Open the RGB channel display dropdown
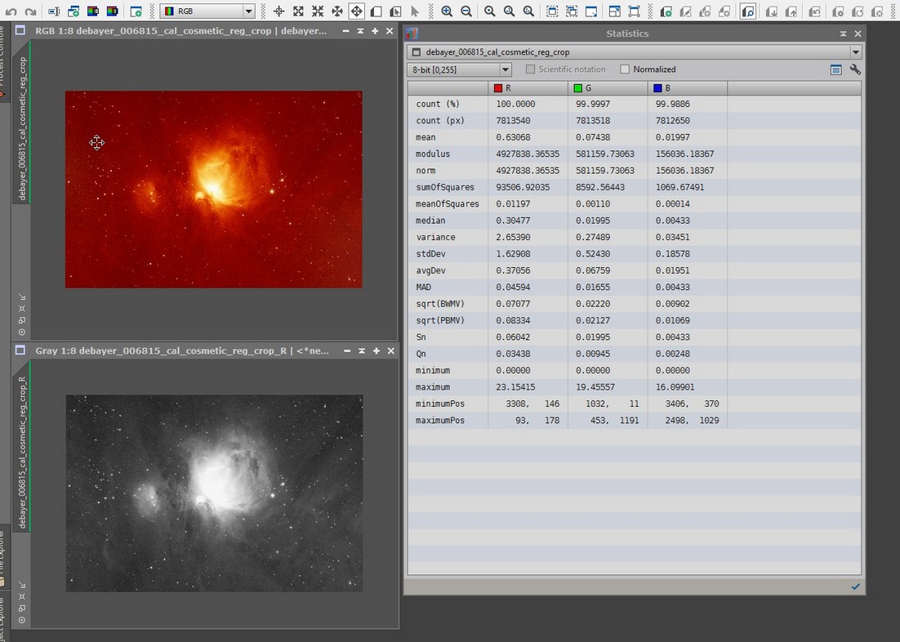The image size is (900, 642). tap(207, 11)
